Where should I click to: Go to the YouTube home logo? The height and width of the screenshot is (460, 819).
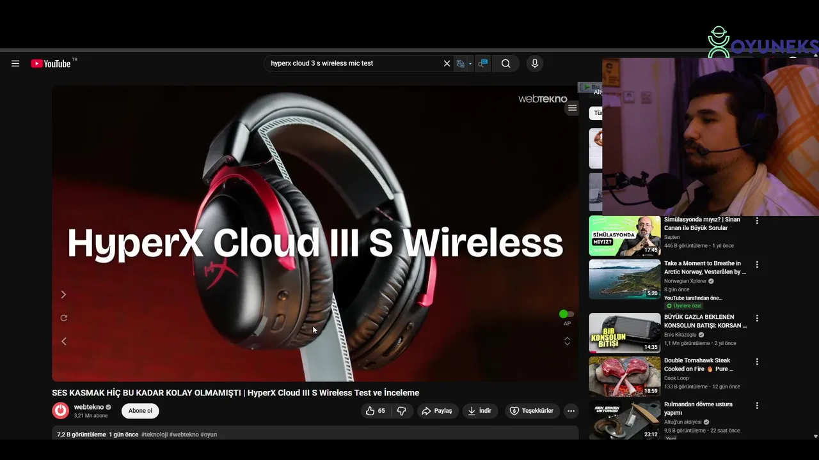coord(51,63)
